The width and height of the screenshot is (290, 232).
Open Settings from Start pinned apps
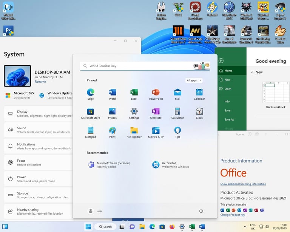[x=134, y=113]
